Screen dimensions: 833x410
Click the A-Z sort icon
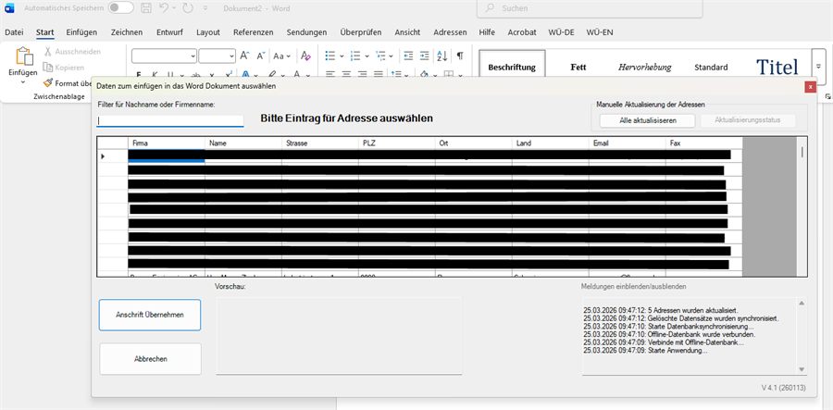click(x=442, y=56)
